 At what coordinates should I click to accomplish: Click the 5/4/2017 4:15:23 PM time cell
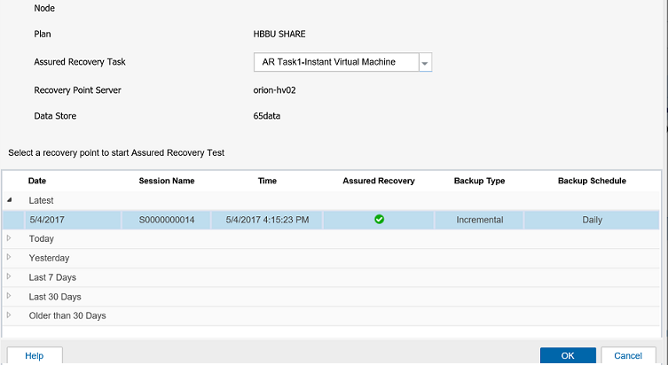pos(267,220)
